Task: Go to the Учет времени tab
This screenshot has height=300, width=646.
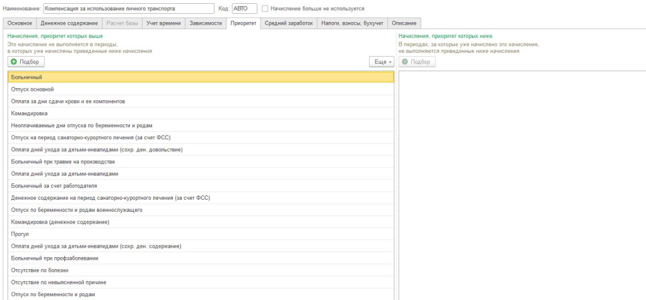Action: (163, 23)
